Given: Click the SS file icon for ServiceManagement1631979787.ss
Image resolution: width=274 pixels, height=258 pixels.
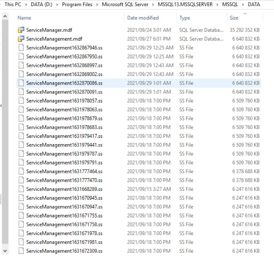Looking at the screenshot, I should coord(21,154).
